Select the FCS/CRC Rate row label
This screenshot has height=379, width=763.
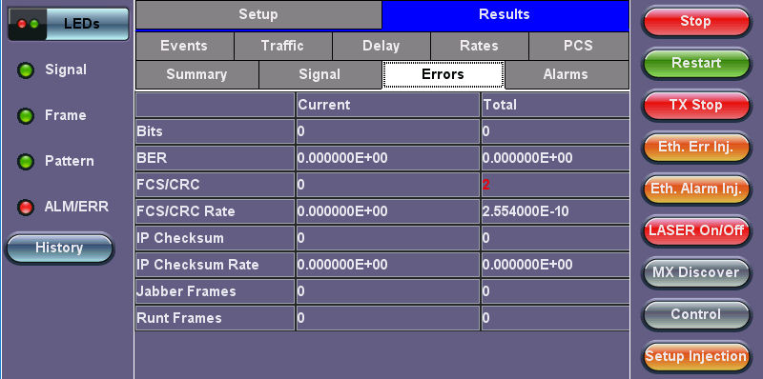click(x=215, y=211)
